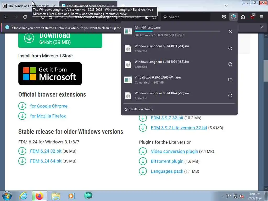Open the Action Center flag icon
This screenshot has height=201, width=268.
(x=229, y=196)
